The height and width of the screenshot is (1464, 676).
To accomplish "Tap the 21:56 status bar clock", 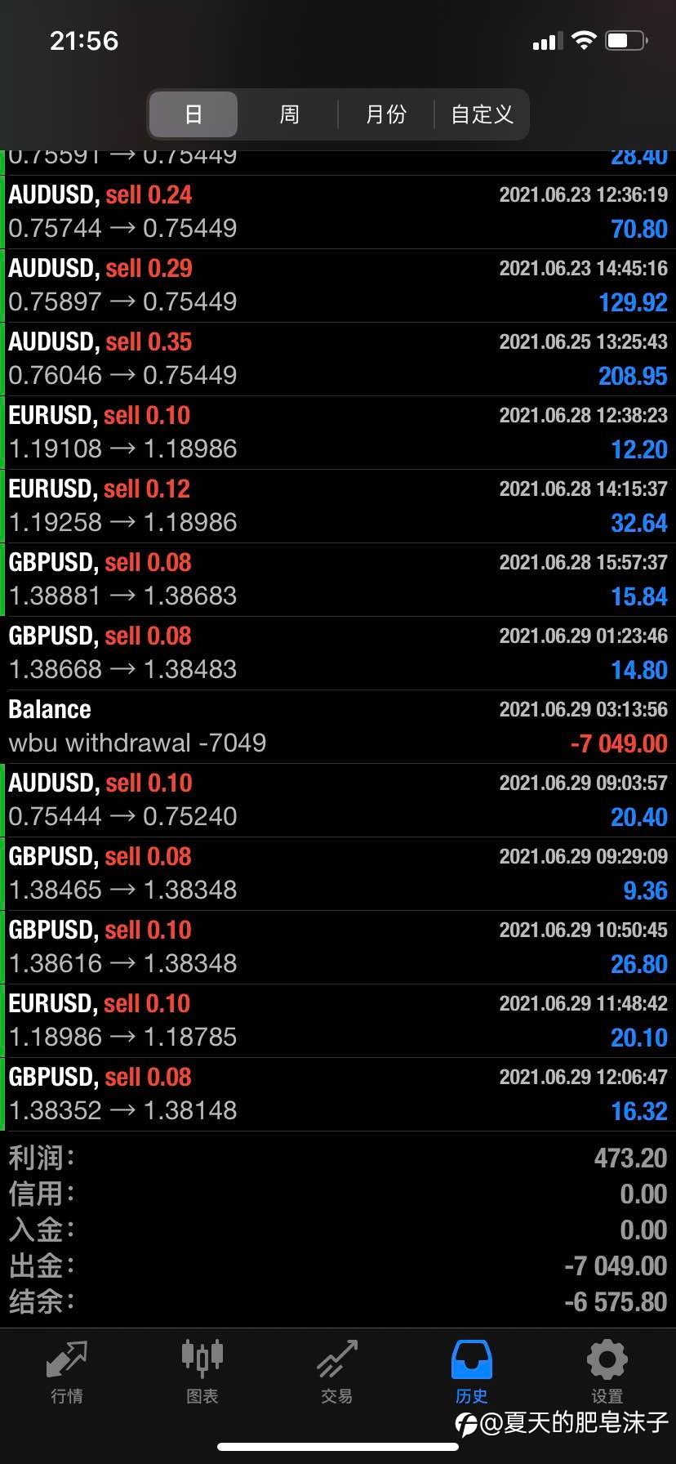I will (84, 41).
